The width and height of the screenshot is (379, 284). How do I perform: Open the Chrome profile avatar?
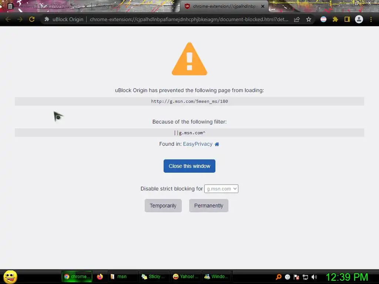pyautogui.click(x=359, y=19)
